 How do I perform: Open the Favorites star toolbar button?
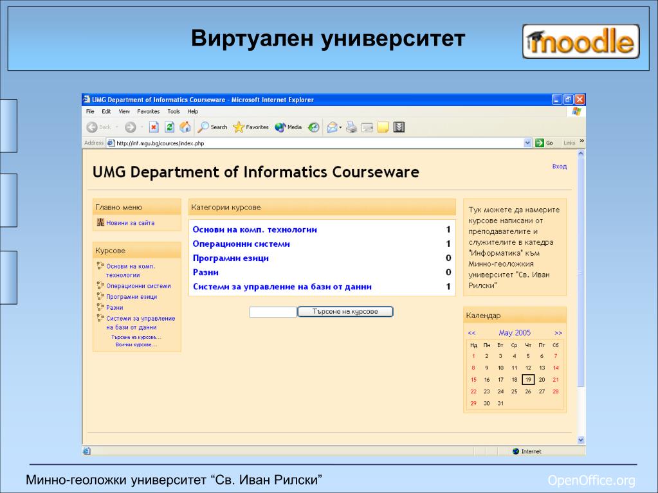tap(250, 127)
